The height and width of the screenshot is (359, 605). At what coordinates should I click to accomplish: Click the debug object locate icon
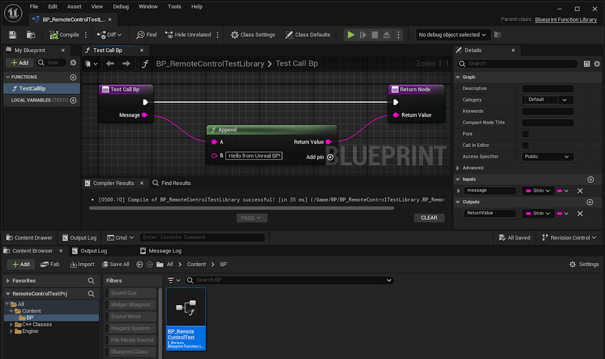[498, 35]
